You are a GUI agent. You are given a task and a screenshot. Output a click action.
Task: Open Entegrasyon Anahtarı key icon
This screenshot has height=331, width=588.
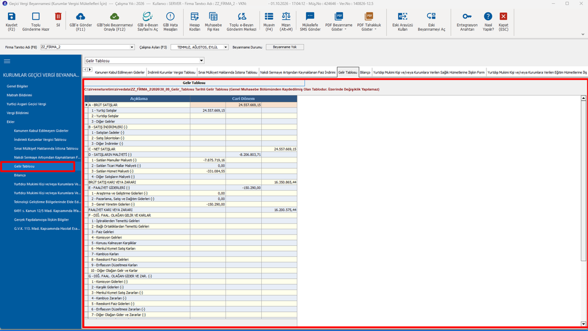(467, 17)
